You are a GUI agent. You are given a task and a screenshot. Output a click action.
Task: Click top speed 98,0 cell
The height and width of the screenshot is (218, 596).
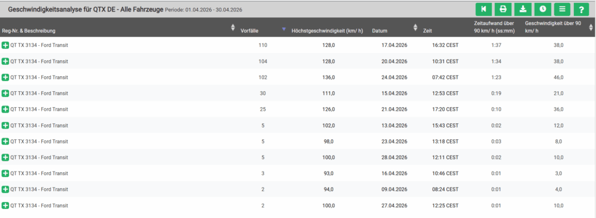click(x=328, y=141)
